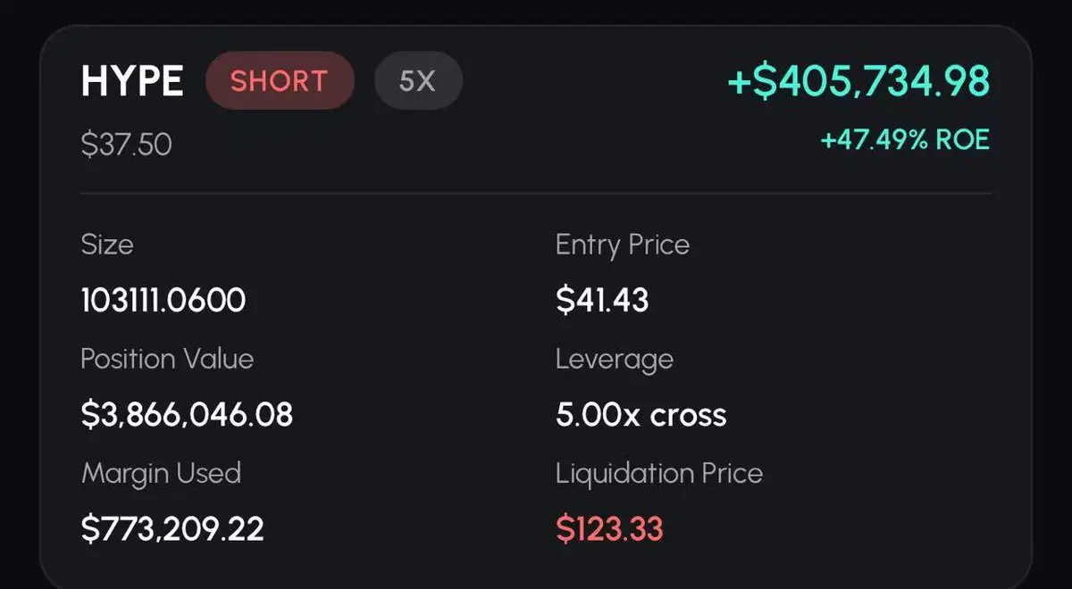Tap the red SHORT badge

(280, 81)
